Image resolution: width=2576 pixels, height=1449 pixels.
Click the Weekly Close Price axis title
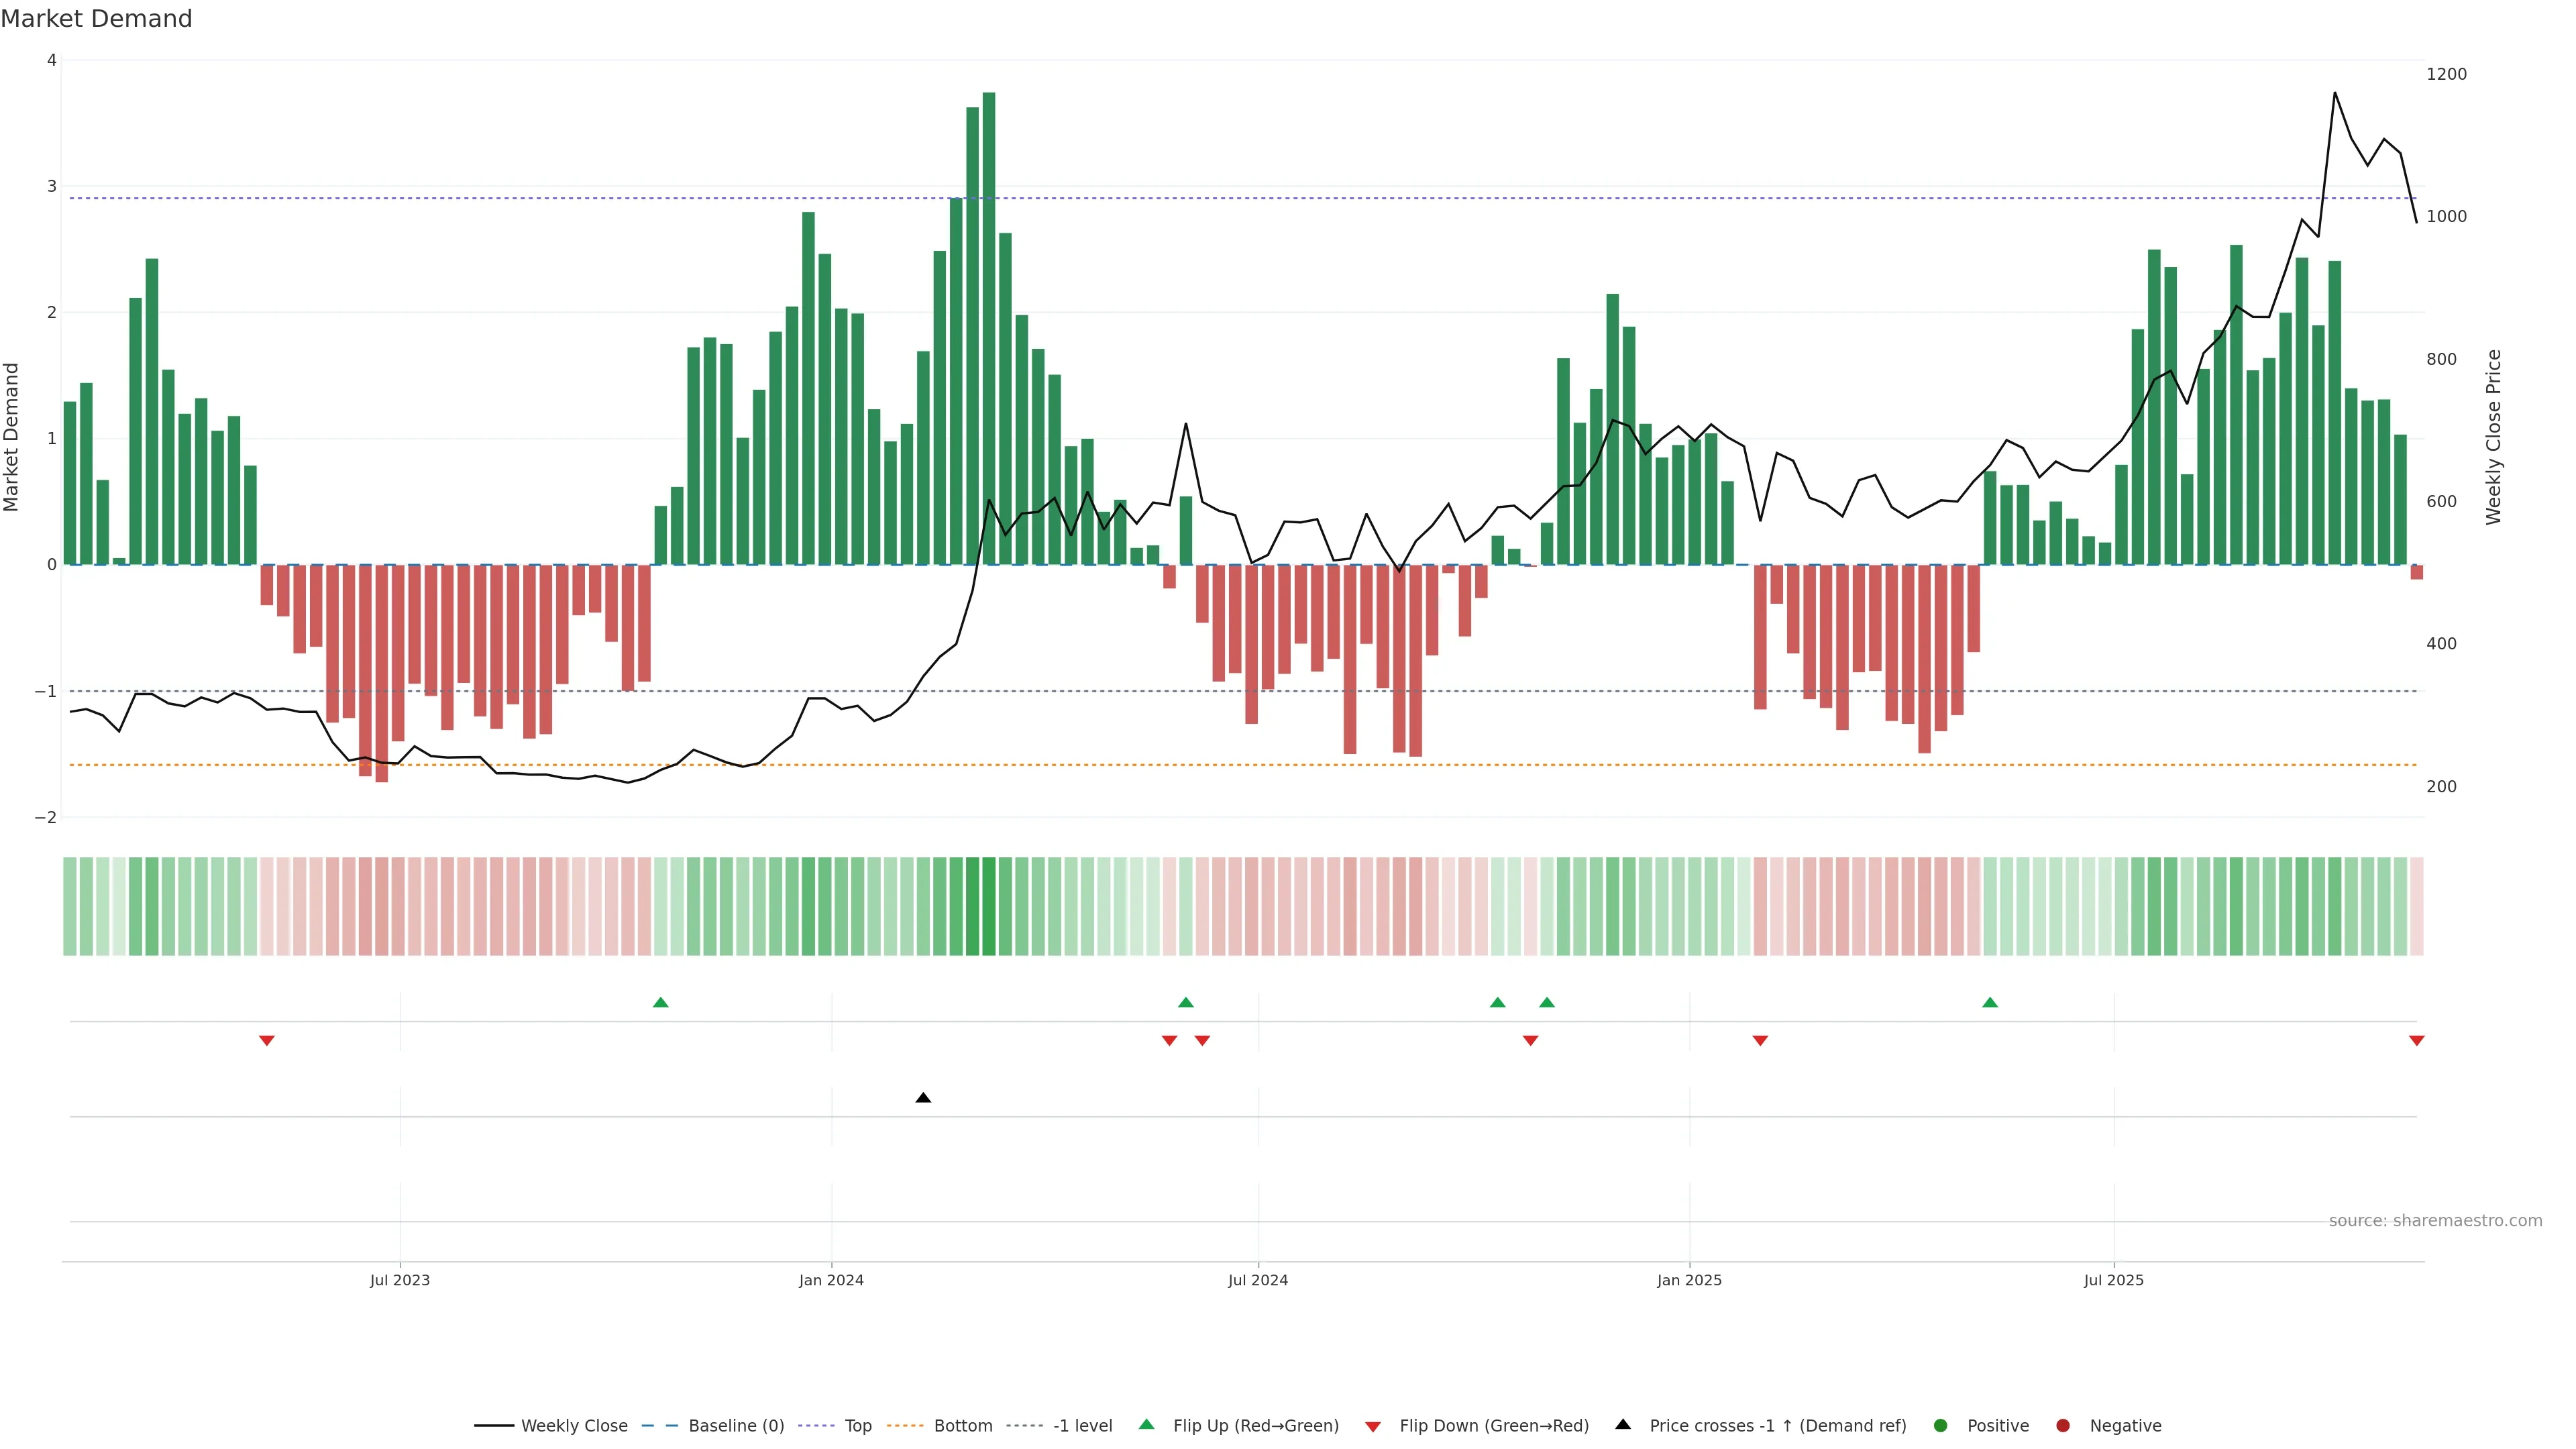coord(2493,437)
